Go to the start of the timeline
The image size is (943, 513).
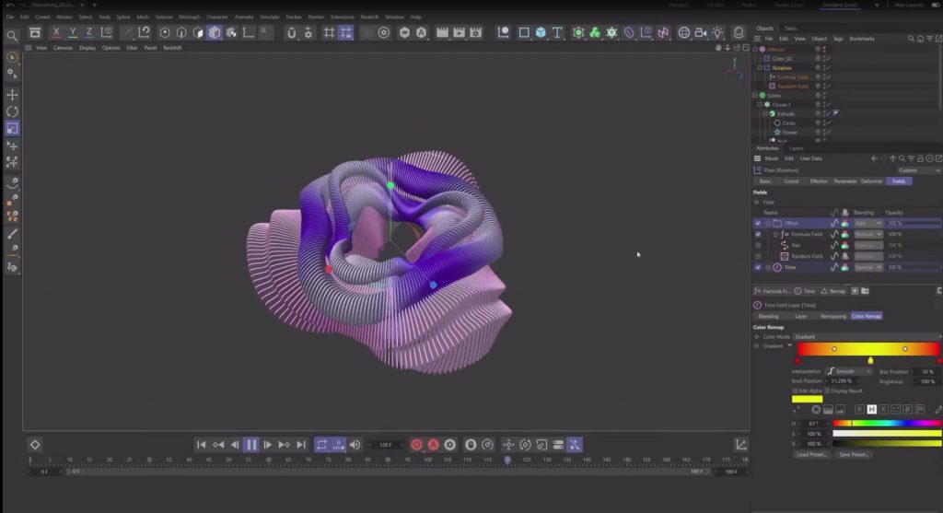tap(202, 445)
